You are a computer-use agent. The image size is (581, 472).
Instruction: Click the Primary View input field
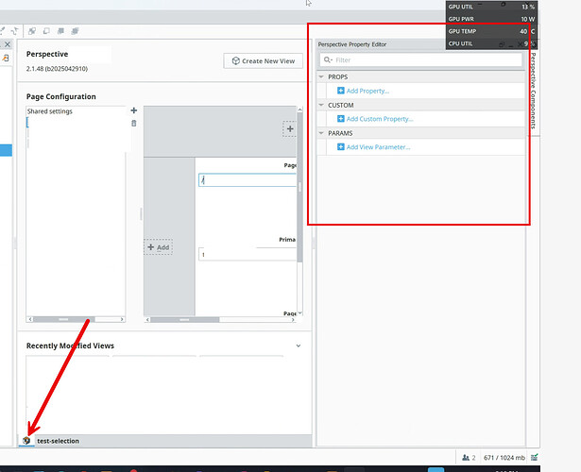[248, 254]
